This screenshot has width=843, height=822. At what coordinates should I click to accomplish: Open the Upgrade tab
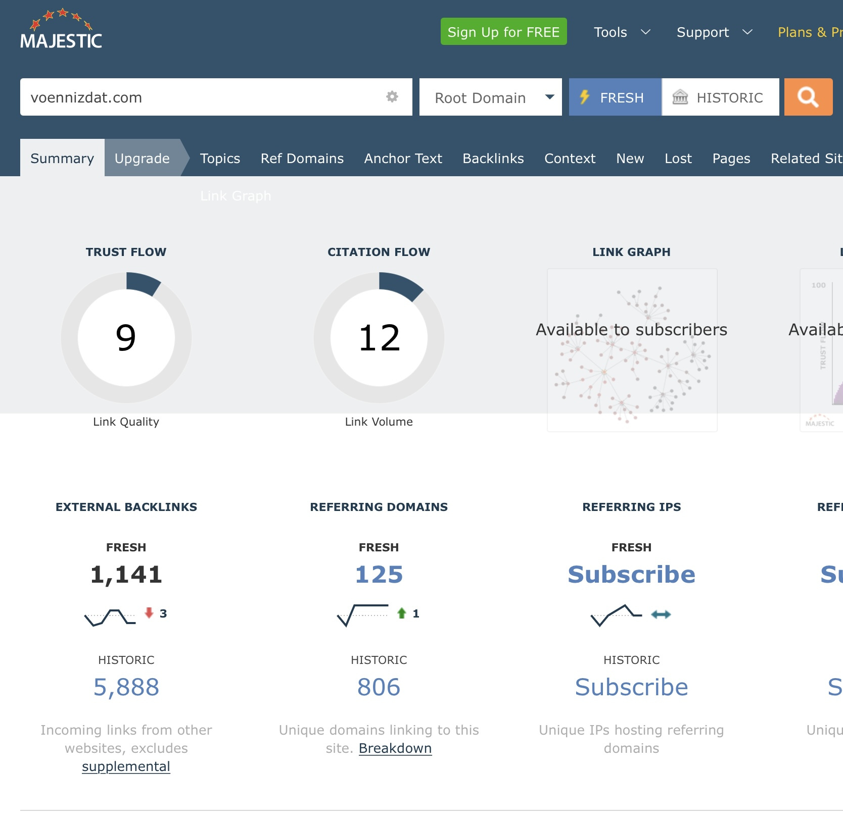pyautogui.click(x=142, y=158)
